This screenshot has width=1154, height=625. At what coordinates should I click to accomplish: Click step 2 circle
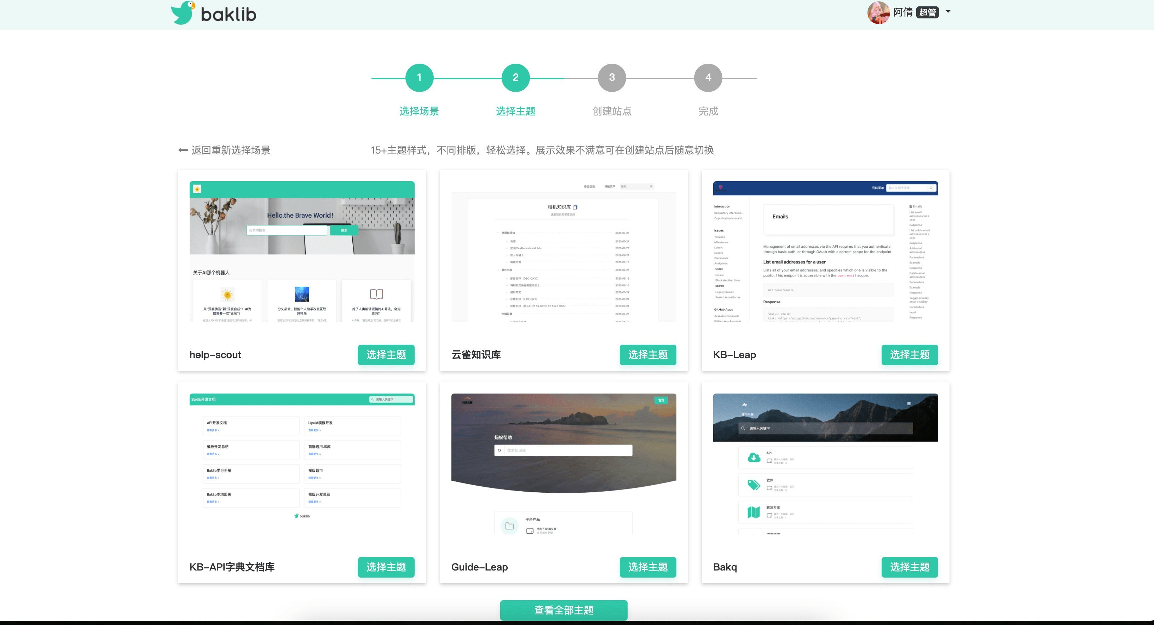[516, 78]
